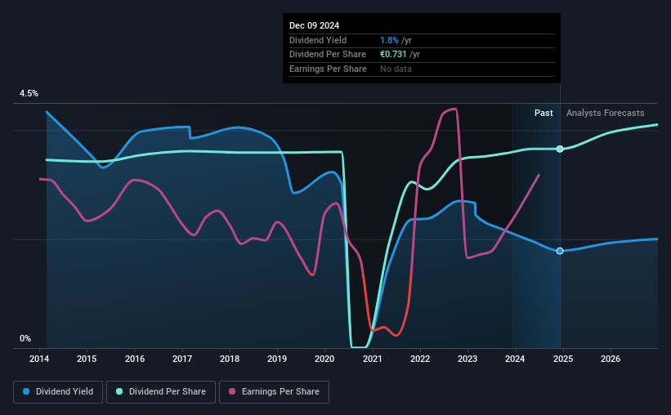This screenshot has width=671, height=415.
Task: Click the 2019 x-axis label
Action: click(277, 359)
